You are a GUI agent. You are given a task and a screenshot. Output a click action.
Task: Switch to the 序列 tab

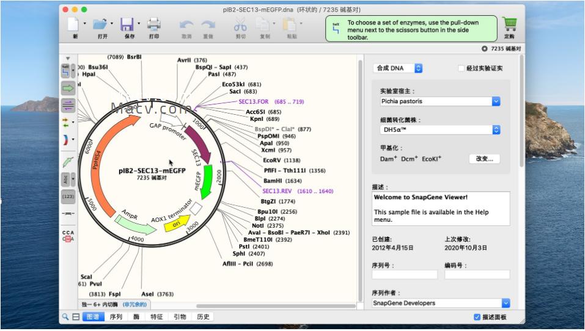[x=116, y=317]
